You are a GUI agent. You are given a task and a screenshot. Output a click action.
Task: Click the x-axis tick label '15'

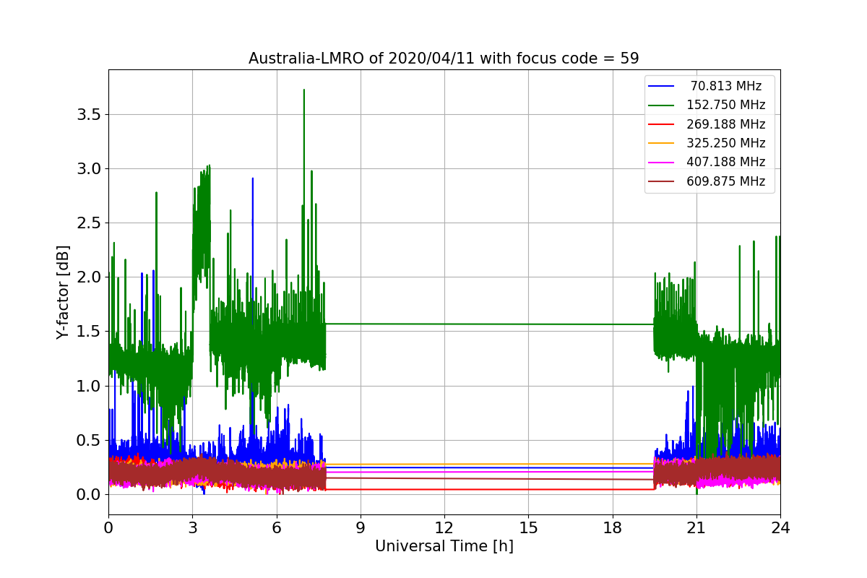(x=528, y=528)
